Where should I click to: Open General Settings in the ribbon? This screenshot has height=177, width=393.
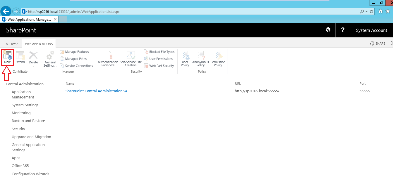(50, 59)
